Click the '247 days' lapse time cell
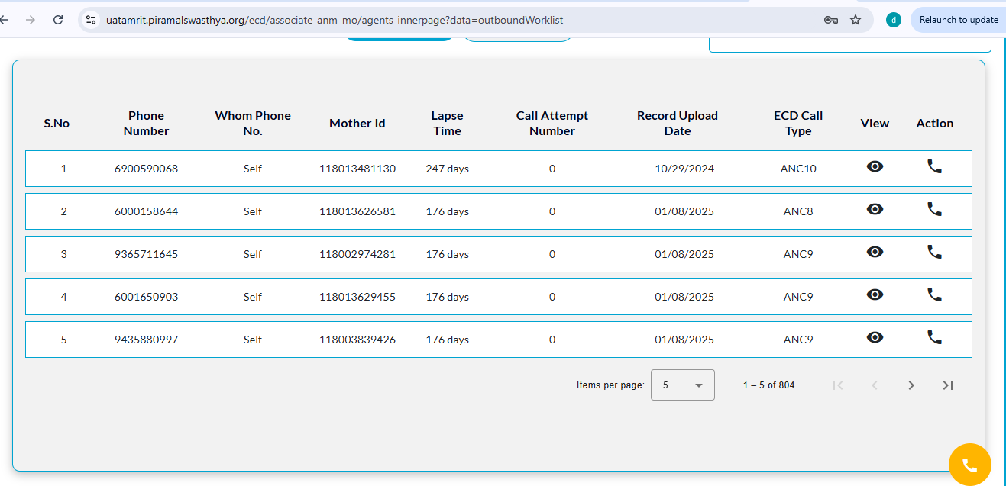Screen dimensions: 1006x486 (x=448, y=169)
